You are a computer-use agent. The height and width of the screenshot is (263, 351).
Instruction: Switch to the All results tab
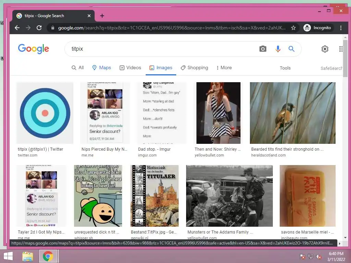click(x=78, y=67)
